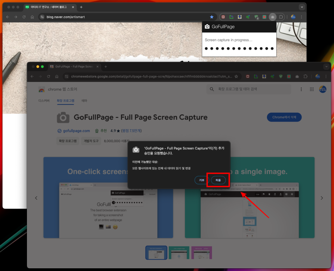Click home icon in back Naver blog window
The image size is (334, 271).
[32, 17]
